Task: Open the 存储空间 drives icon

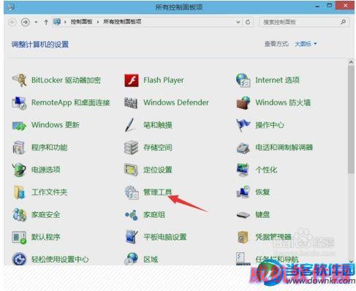Action: pyautogui.click(x=131, y=148)
